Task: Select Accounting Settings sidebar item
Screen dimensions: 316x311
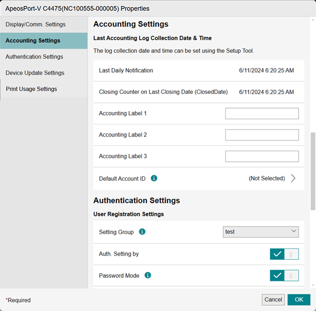Action: (44, 41)
